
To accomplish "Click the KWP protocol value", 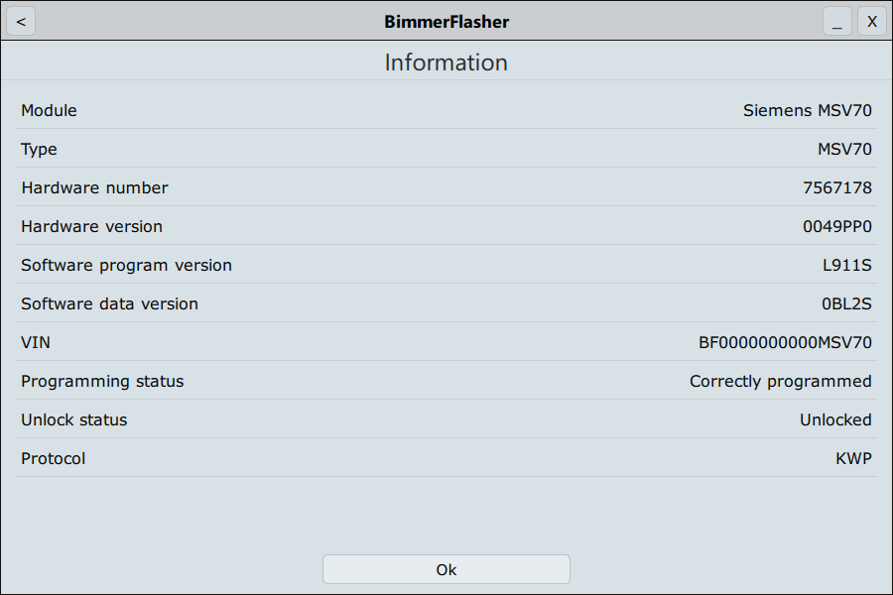I will pyautogui.click(x=853, y=458).
